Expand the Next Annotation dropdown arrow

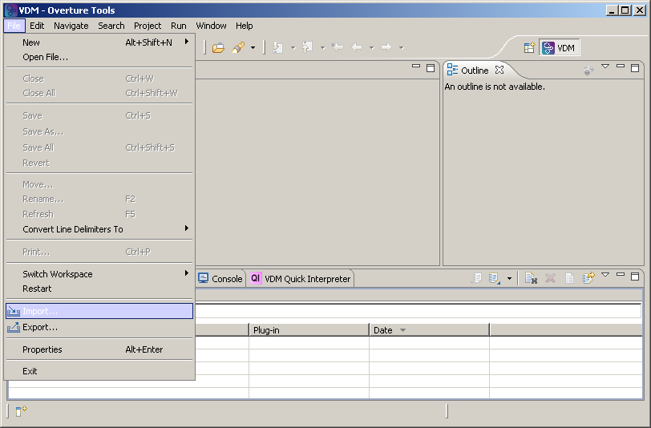tap(293, 48)
